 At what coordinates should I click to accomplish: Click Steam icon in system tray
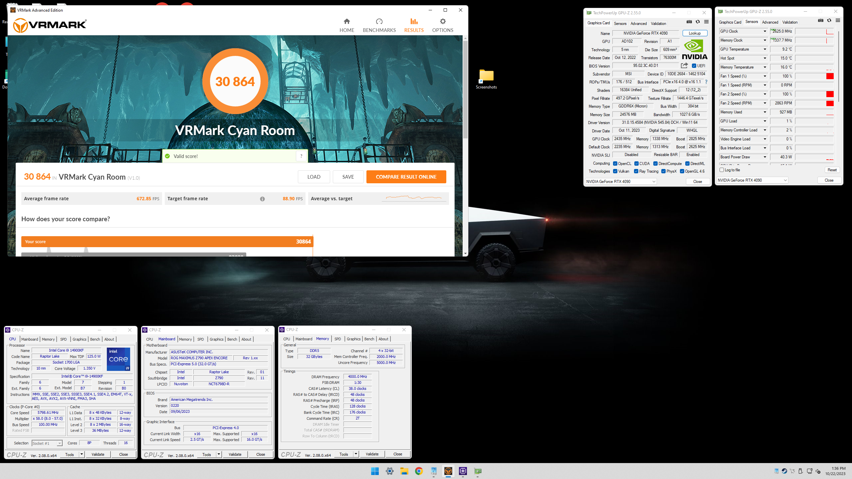click(784, 471)
